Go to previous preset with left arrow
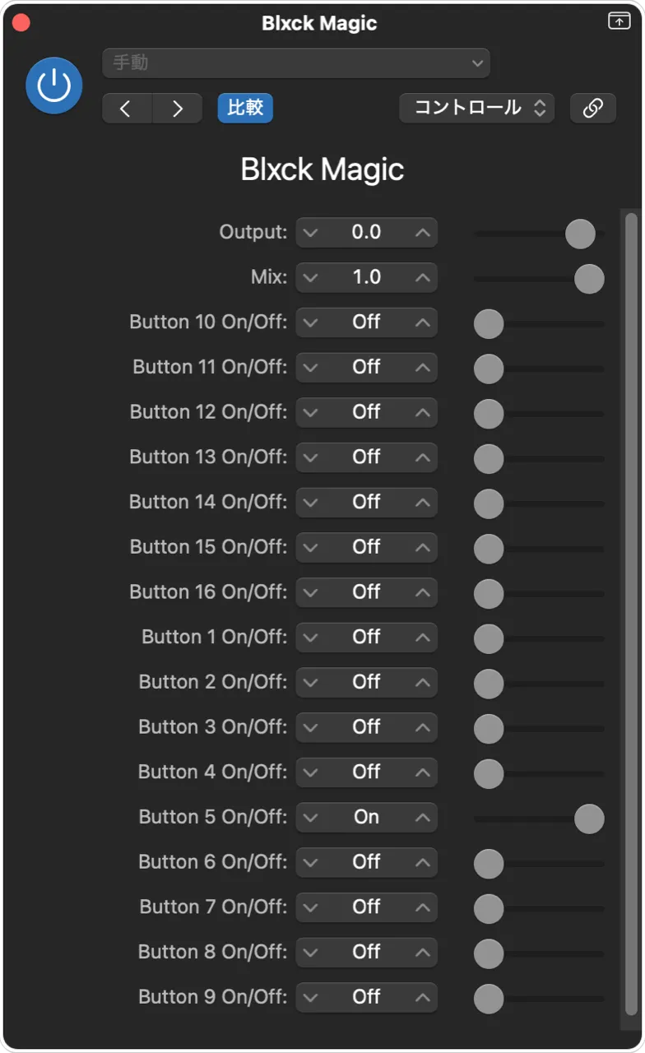The height and width of the screenshot is (1053, 645). click(126, 109)
